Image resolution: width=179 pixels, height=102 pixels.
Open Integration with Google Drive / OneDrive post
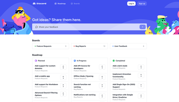pos(123,96)
